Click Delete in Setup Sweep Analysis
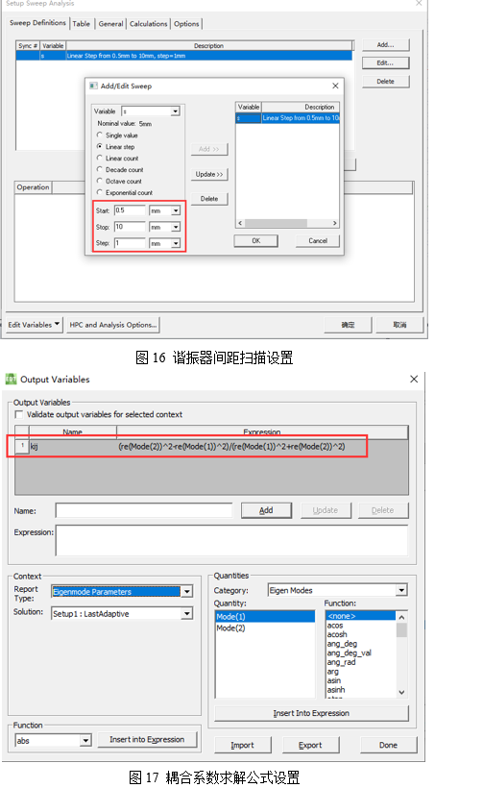The image size is (483, 788). [x=386, y=81]
